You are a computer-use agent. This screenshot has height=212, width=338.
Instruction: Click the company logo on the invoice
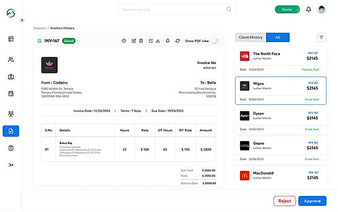point(50,65)
